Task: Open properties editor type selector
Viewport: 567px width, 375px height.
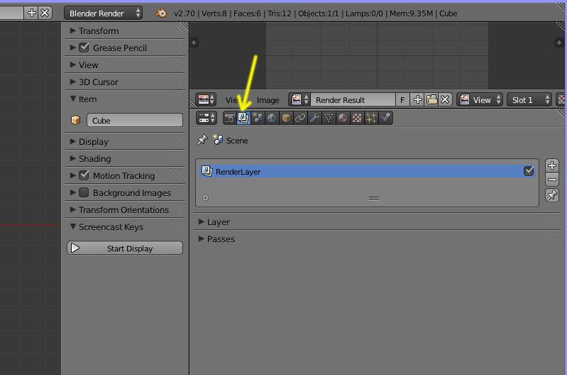Action: tap(206, 118)
